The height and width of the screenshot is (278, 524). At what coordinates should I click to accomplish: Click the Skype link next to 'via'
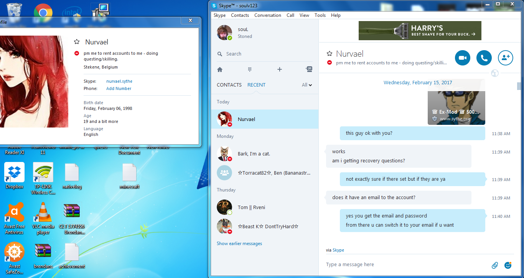point(338,250)
